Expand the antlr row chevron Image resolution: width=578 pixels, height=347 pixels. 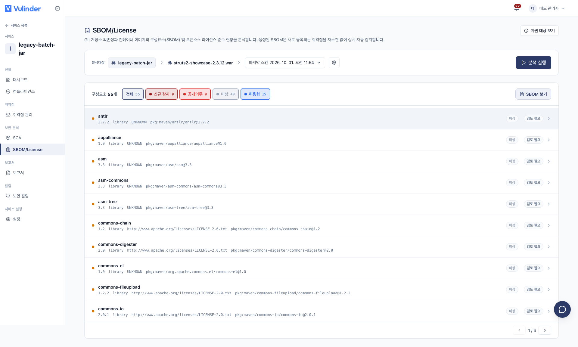click(549, 119)
